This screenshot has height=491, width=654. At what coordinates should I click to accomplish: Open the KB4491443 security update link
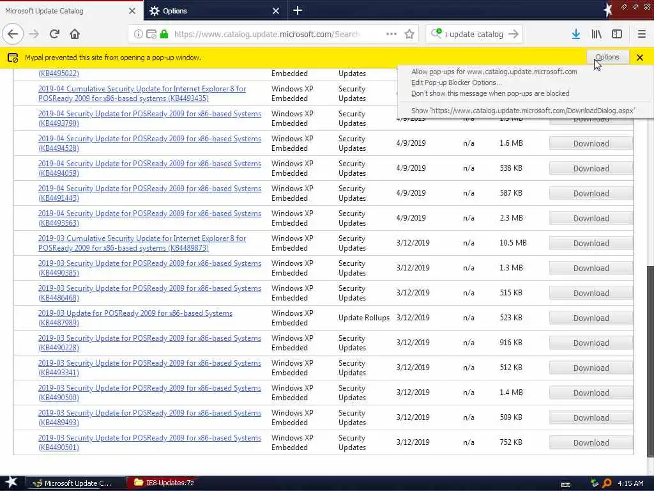149,193
